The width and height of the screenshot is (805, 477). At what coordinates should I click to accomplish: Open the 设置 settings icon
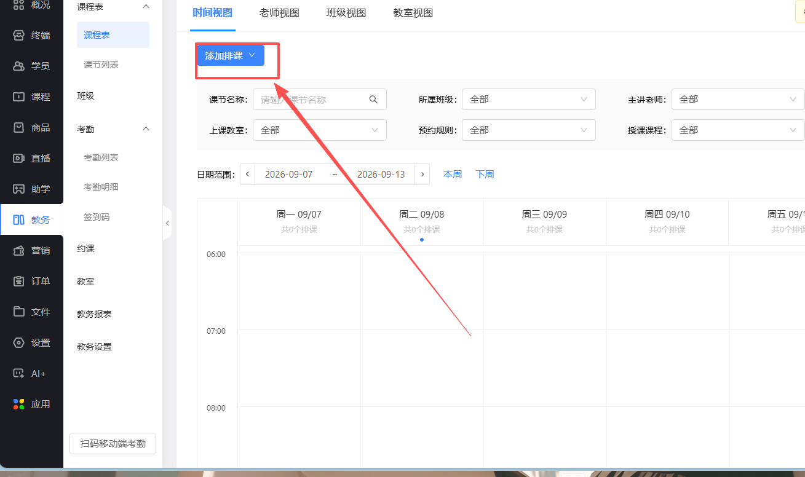click(19, 342)
